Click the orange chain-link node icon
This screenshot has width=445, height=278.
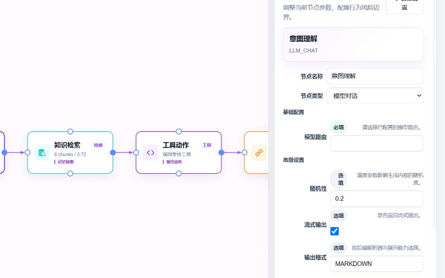259,153
